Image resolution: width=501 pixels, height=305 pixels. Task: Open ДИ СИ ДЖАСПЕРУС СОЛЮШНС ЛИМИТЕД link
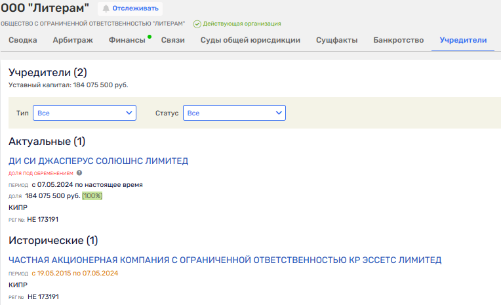(x=98, y=161)
